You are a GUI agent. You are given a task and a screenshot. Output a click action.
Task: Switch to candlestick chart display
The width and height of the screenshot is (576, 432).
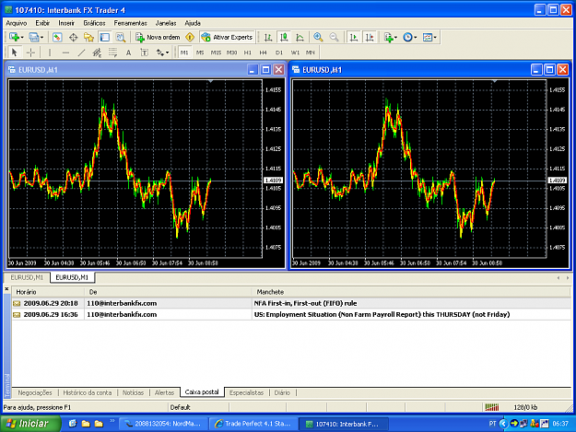[x=284, y=37]
